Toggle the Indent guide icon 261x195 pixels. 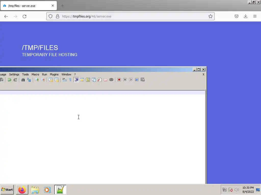pyautogui.click(x=76, y=80)
